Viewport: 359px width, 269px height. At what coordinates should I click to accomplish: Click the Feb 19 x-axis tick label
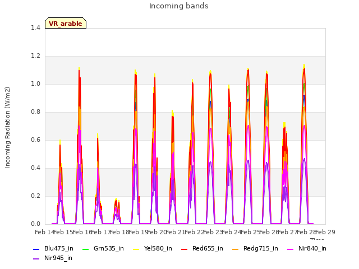tap(139, 232)
